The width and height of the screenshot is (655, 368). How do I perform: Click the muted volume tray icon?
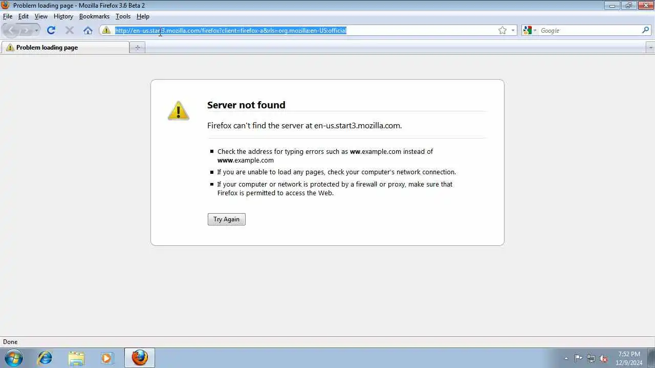[x=604, y=358]
